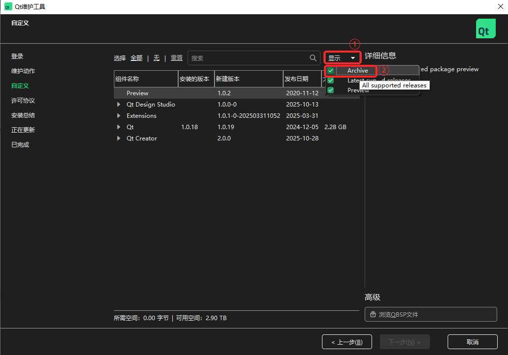
Task: Select the Qt Creator label
Action: click(141, 138)
